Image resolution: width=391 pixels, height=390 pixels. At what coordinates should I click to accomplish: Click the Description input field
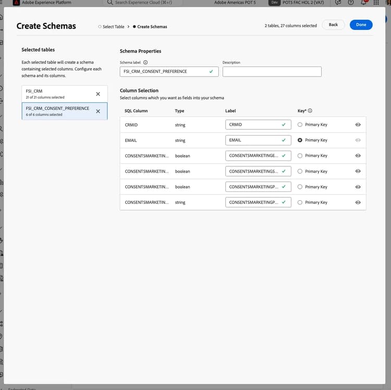click(x=272, y=71)
